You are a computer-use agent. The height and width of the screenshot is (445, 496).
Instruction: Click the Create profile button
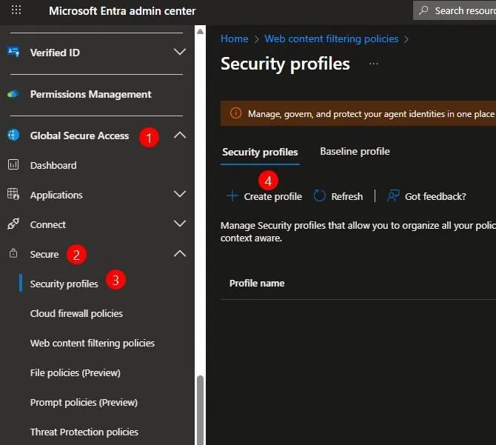point(264,196)
